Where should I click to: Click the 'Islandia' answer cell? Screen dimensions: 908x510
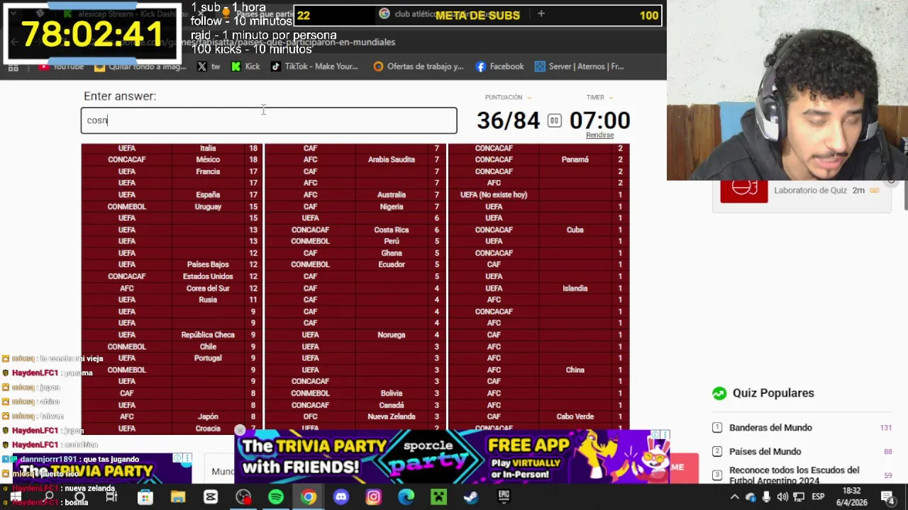click(x=575, y=288)
